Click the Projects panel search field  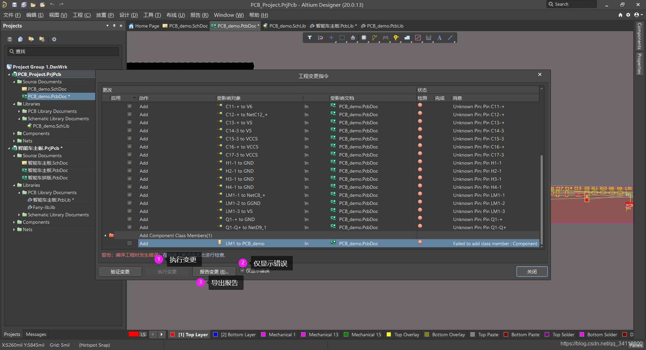63,51
